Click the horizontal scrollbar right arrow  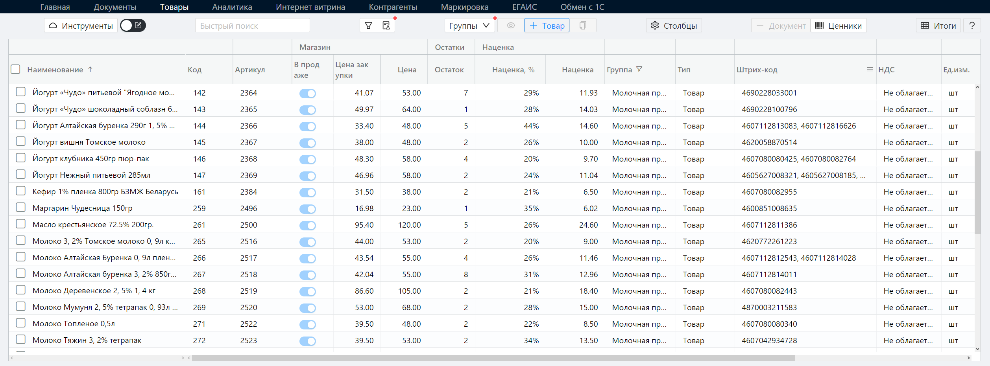tap(968, 358)
